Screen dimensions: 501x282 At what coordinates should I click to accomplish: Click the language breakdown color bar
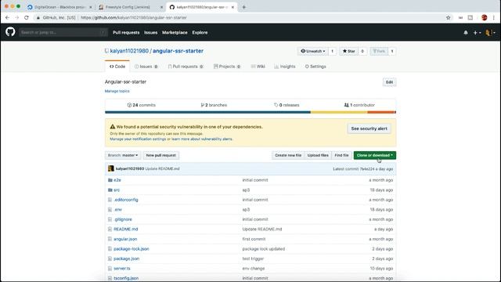pos(250,112)
